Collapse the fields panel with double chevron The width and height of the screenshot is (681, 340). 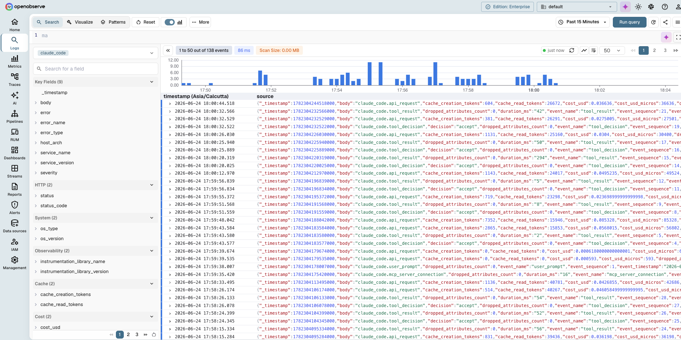click(x=168, y=50)
